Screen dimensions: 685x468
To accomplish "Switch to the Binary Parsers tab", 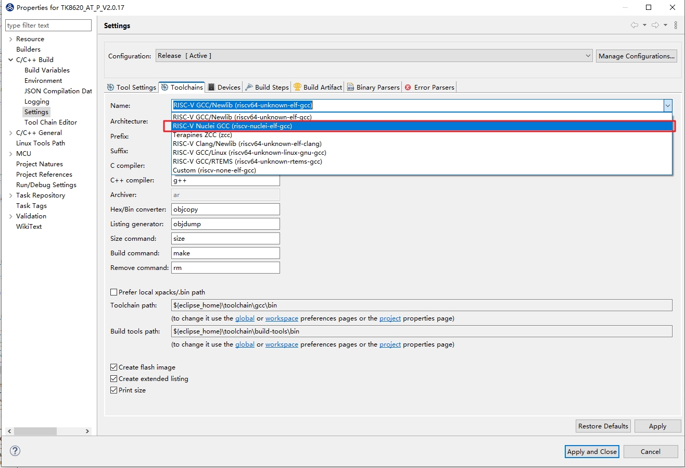I will [x=373, y=87].
